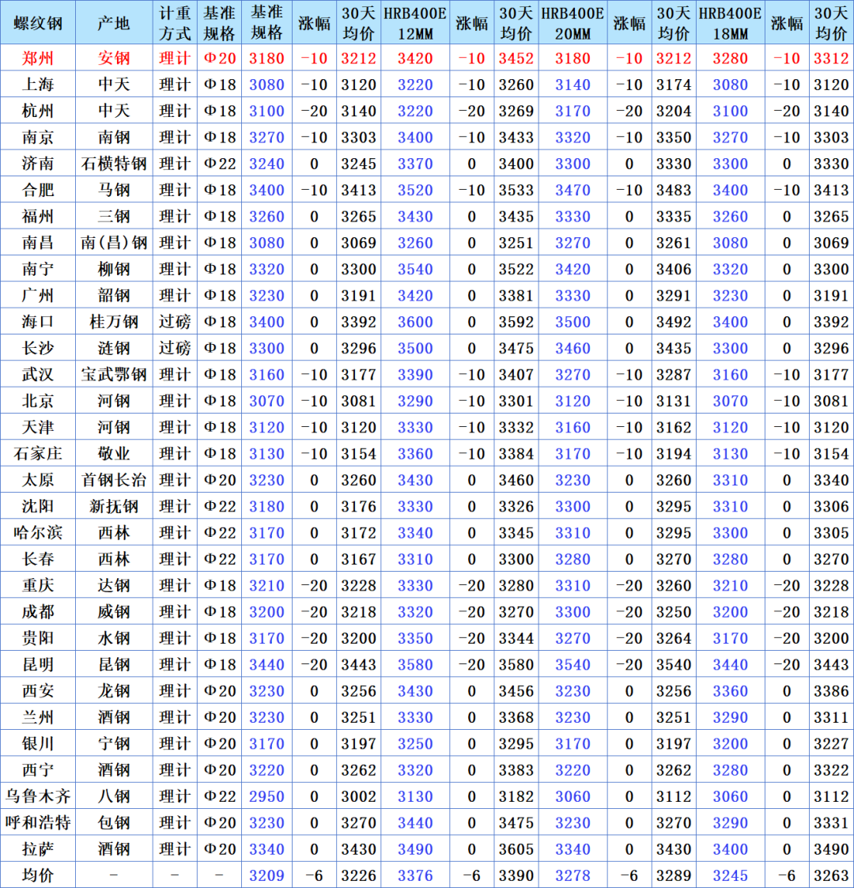The image size is (854, 888).
Task: Click the HRB400E 20MM header
Action: click(572, 23)
